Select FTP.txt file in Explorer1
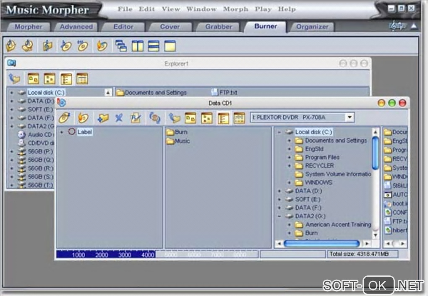Viewport: 428px width, 296px height. (x=224, y=93)
